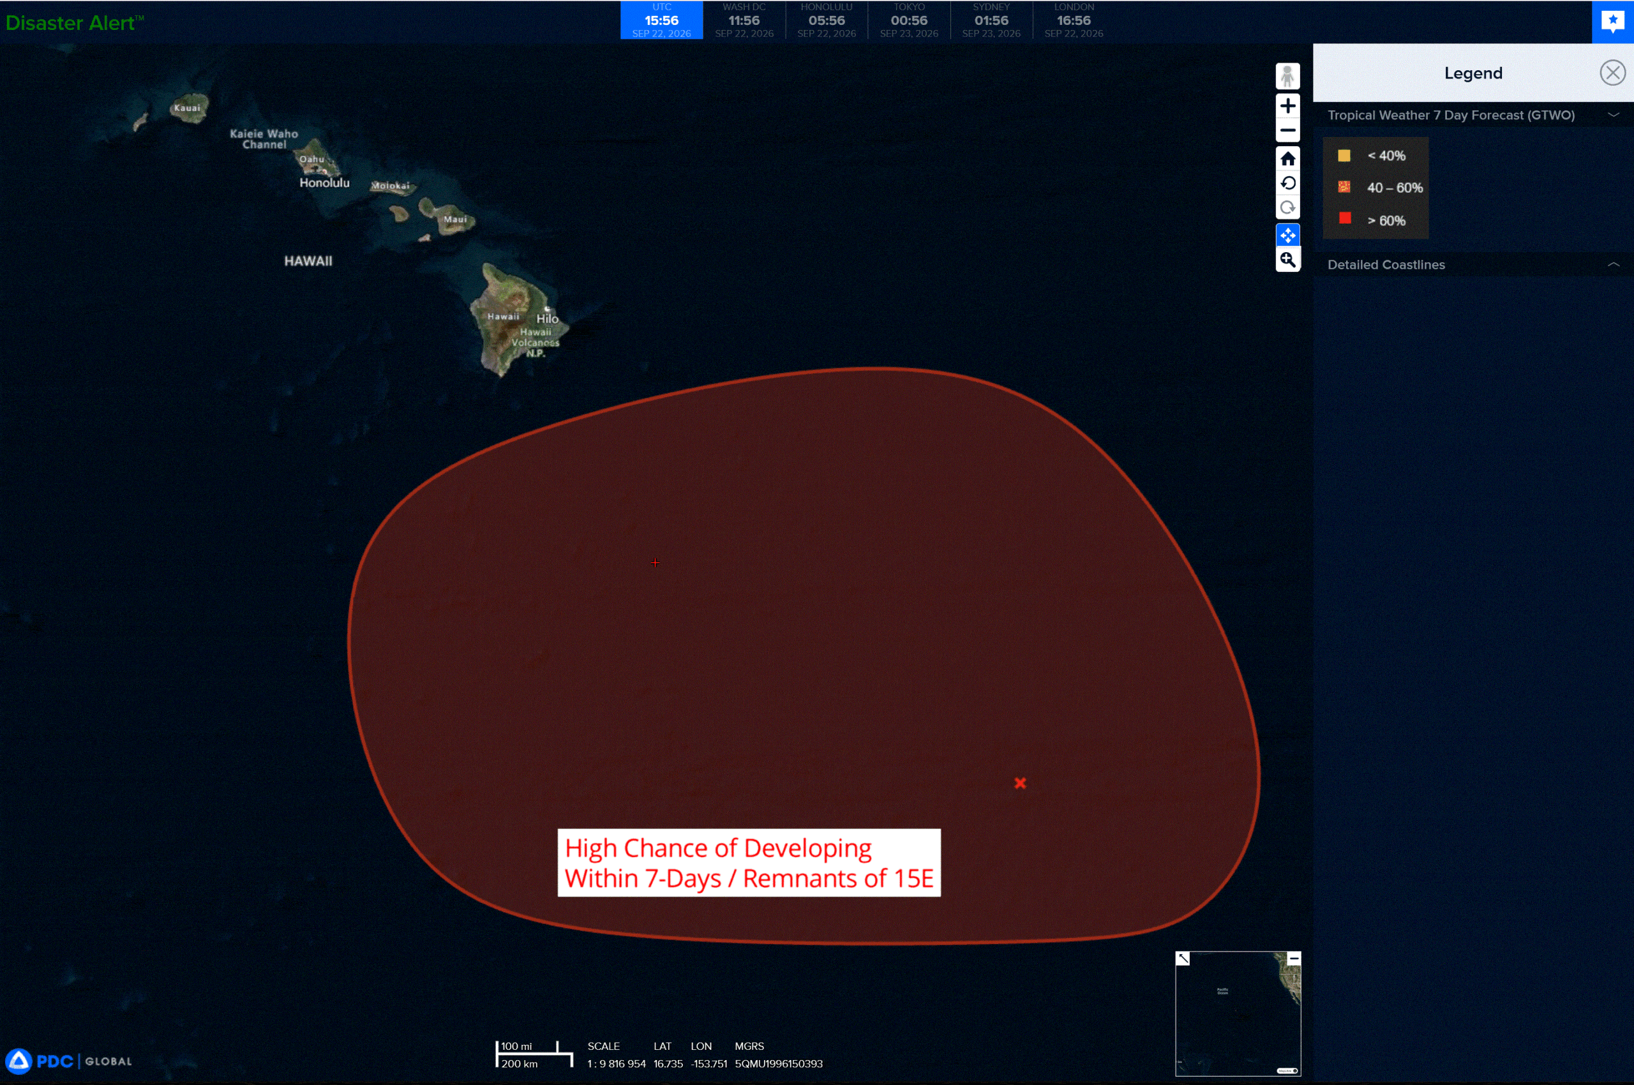Activate the pan navigation tool
This screenshot has height=1085, width=1634.
[1287, 236]
